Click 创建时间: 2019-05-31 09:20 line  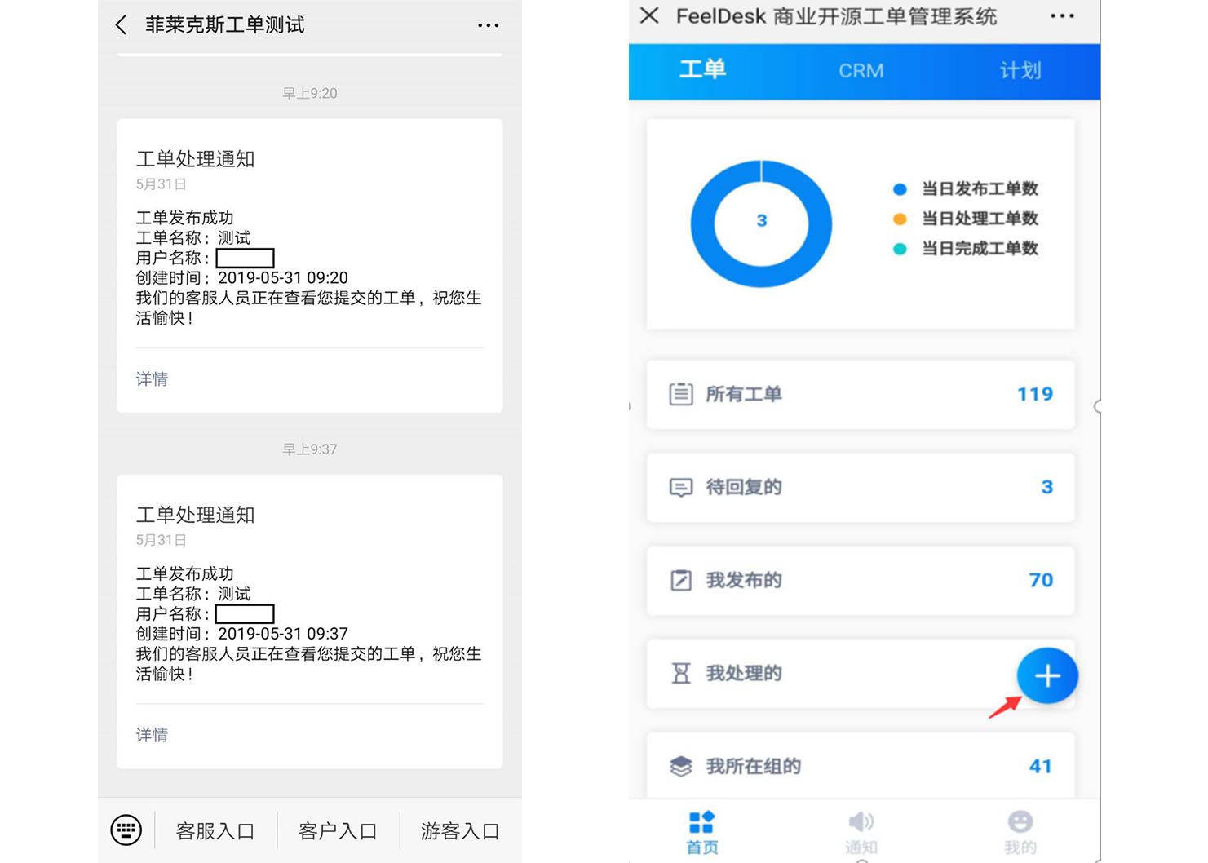242,278
